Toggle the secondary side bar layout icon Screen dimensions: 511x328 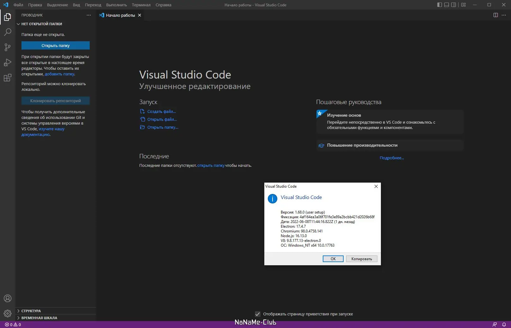point(454,5)
